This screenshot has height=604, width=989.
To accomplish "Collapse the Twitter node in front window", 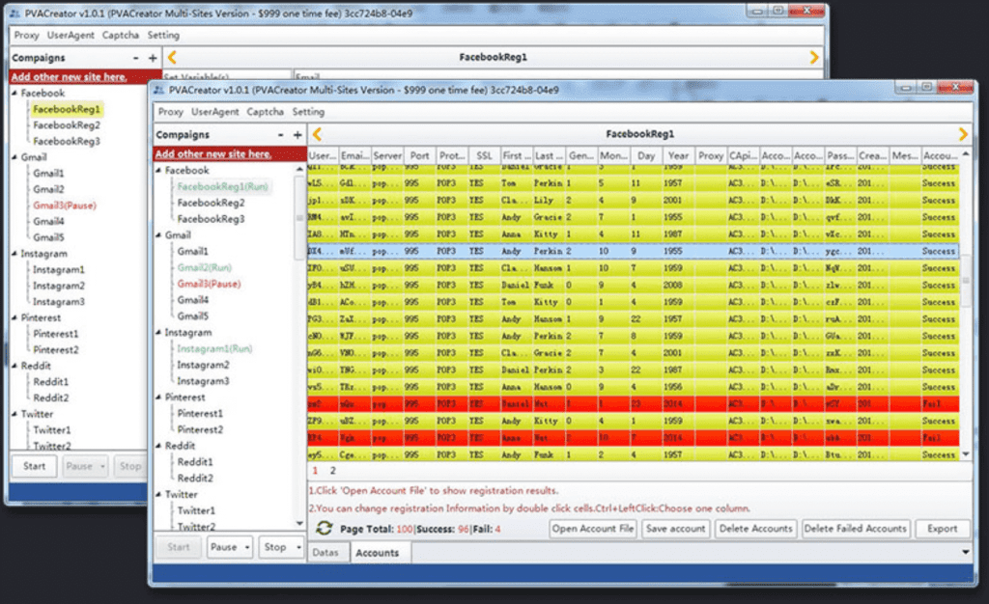I will point(158,494).
